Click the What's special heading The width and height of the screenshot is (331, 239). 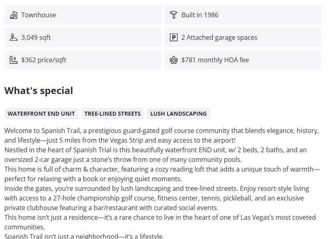tap(39, 90)
